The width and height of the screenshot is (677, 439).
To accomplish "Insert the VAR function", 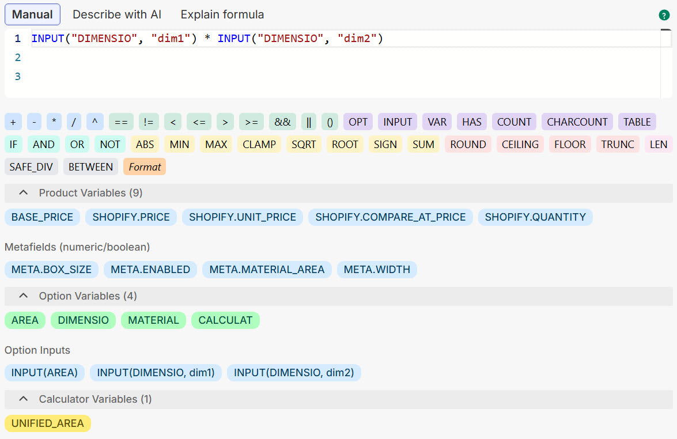I will click(437, 122).
